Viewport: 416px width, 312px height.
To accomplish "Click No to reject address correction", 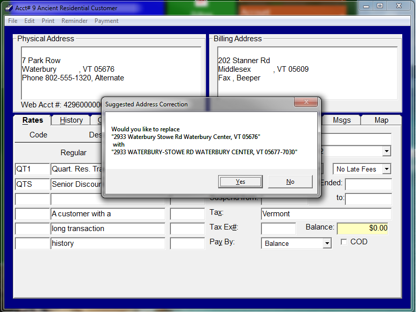I will (290, 182).
